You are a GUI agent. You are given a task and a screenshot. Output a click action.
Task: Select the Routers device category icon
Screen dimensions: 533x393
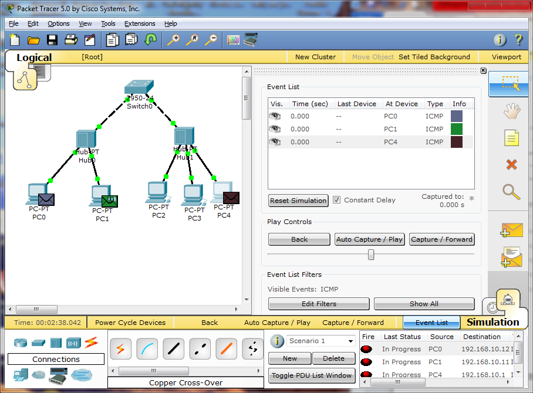tap(21, 343)
